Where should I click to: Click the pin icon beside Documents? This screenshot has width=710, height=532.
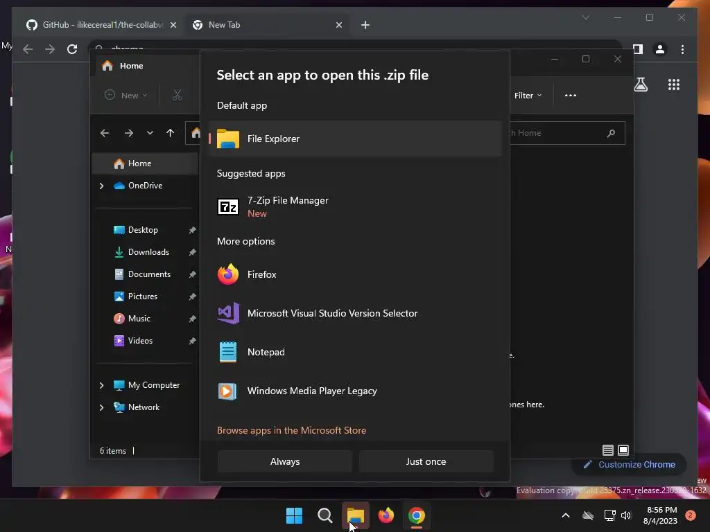pyautogui.click(x=192, y=274)
